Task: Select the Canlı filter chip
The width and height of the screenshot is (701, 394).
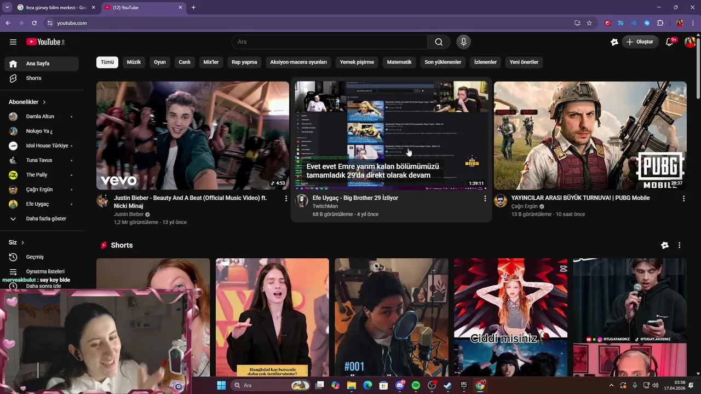Action: click(x=185, y=62)
